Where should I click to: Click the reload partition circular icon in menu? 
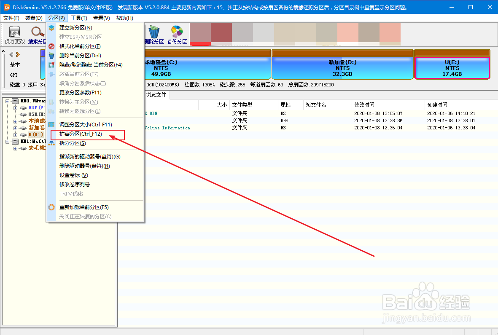[x=51, y=207]
